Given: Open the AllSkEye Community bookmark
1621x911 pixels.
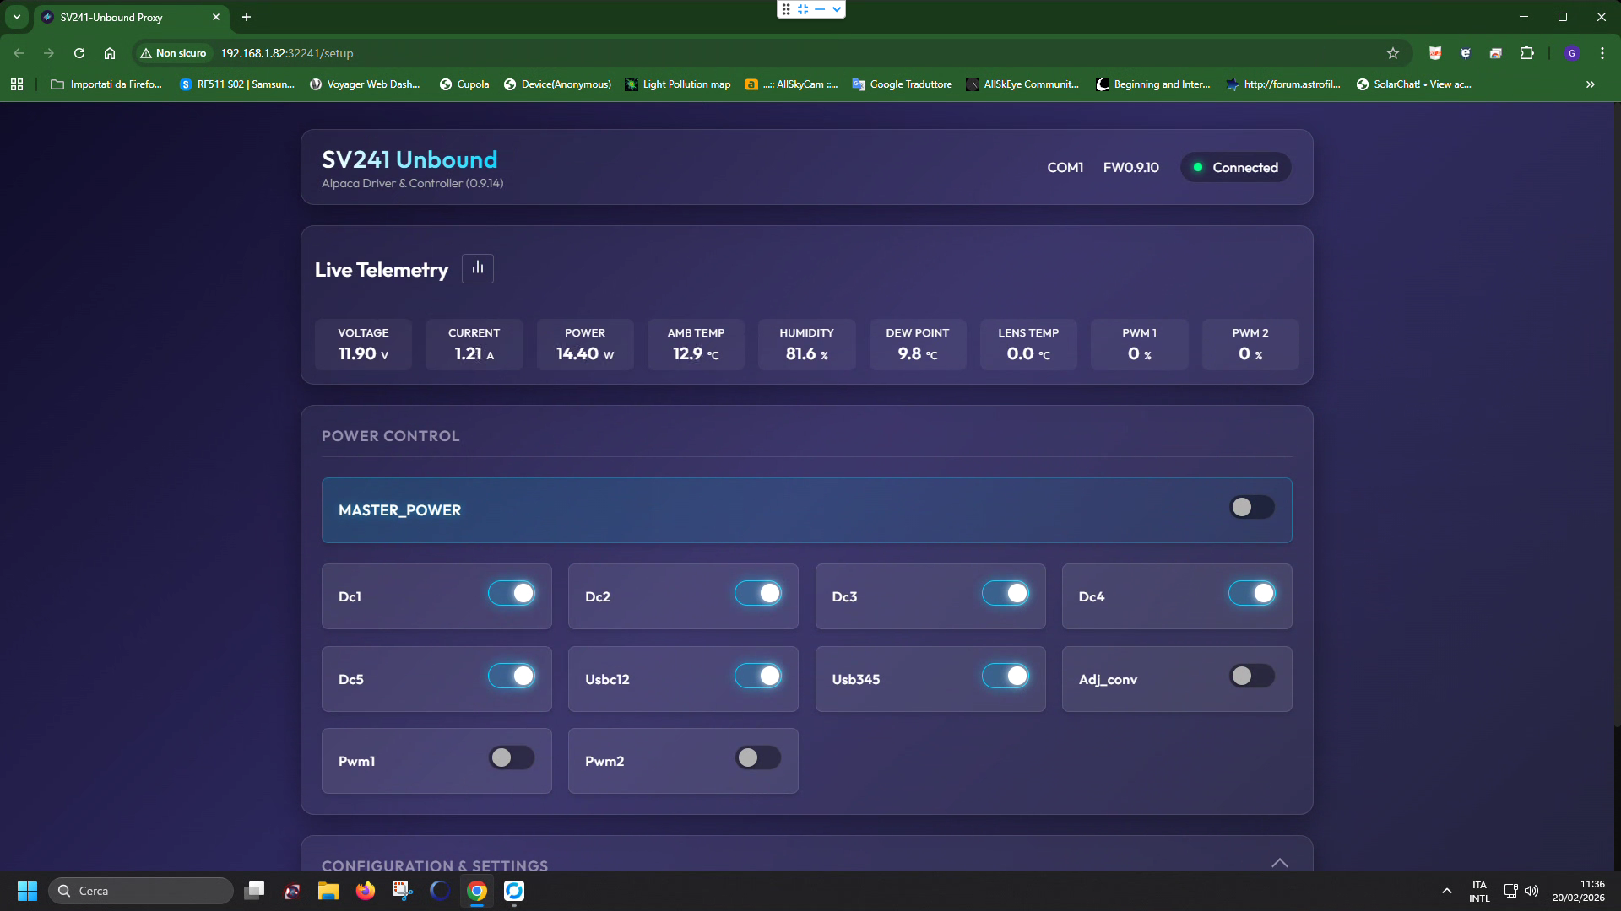Looking at the screenshot, I should point(1022,84).
